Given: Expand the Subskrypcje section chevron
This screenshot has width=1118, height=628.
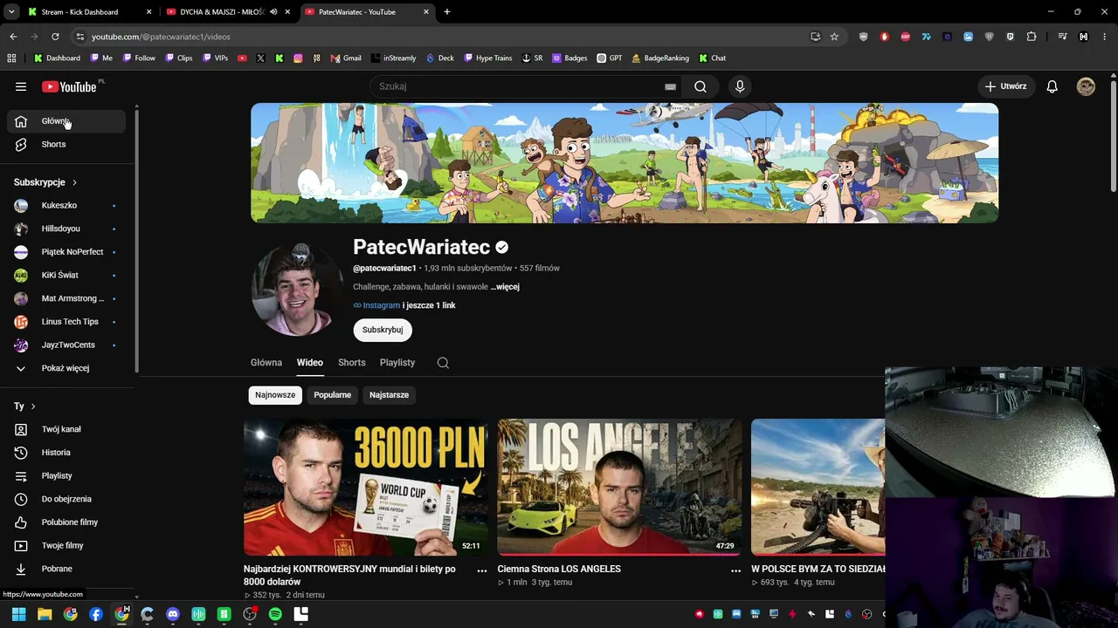Looking at the screenshot, I should point(74,182).
